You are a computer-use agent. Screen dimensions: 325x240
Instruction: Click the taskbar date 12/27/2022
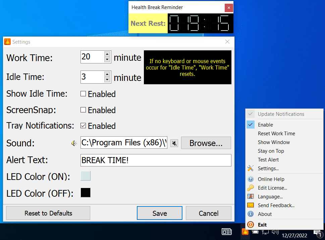click(x=294, y=235)
